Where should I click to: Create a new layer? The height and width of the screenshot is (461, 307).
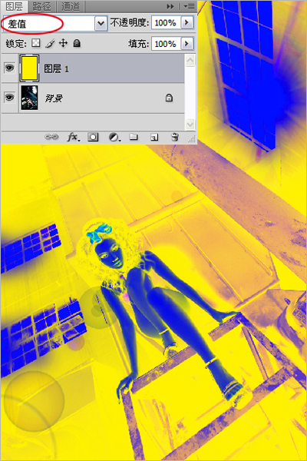pyautogui.click(x=154, y=137)
